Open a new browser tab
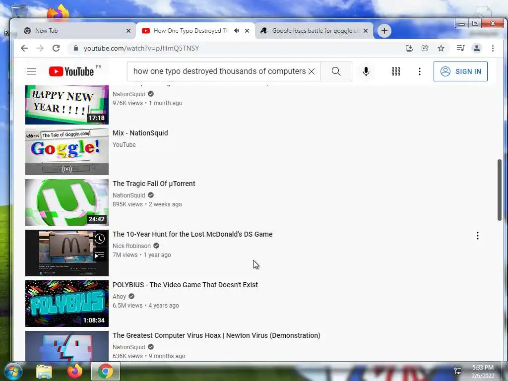The height and width of the screenshot is (381, 508). (x=384, y=31)
